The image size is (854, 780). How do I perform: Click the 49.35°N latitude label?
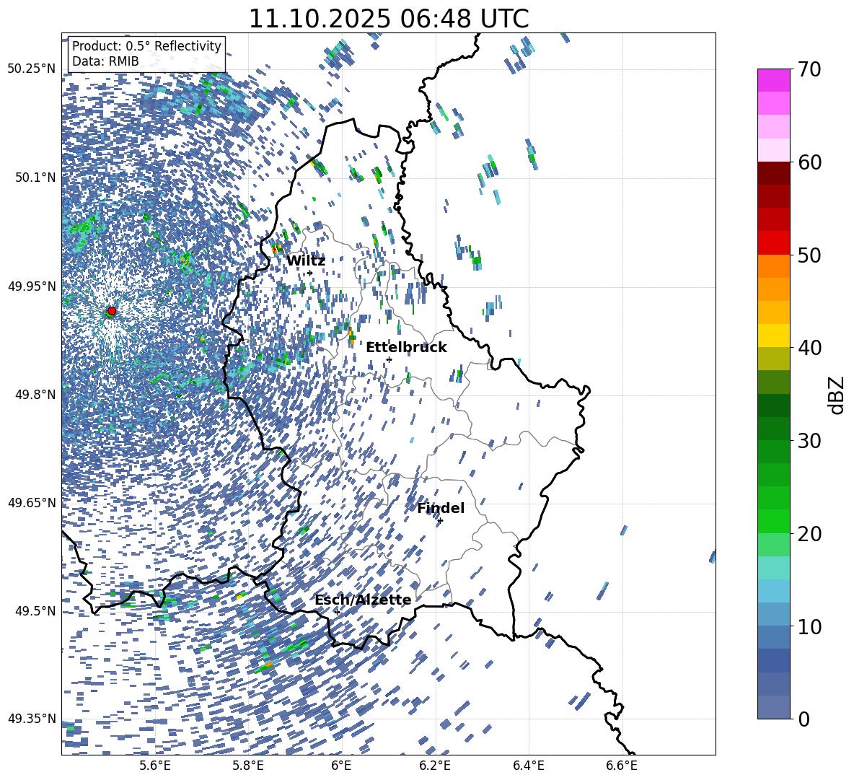[31, 719]
